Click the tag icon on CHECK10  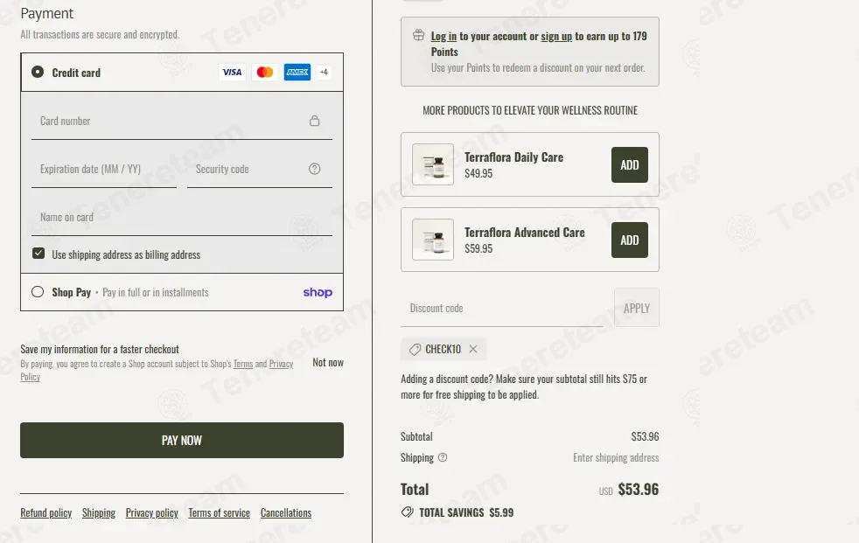pyautogui.click(x=415, y=349)
